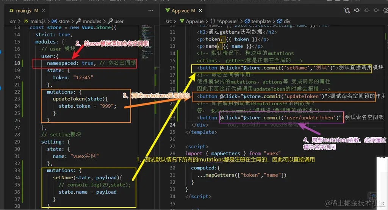
Task: Click the JS file icon on main.js tab
Action: tap(12, 10)
